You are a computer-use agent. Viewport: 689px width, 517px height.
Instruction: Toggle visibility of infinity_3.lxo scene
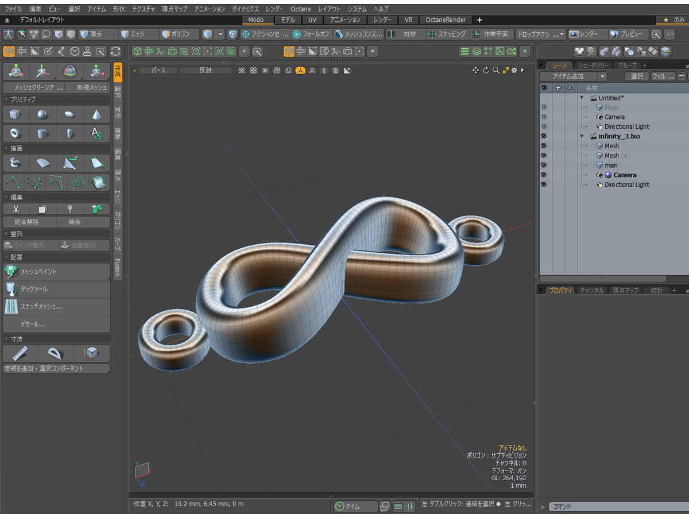544,137
